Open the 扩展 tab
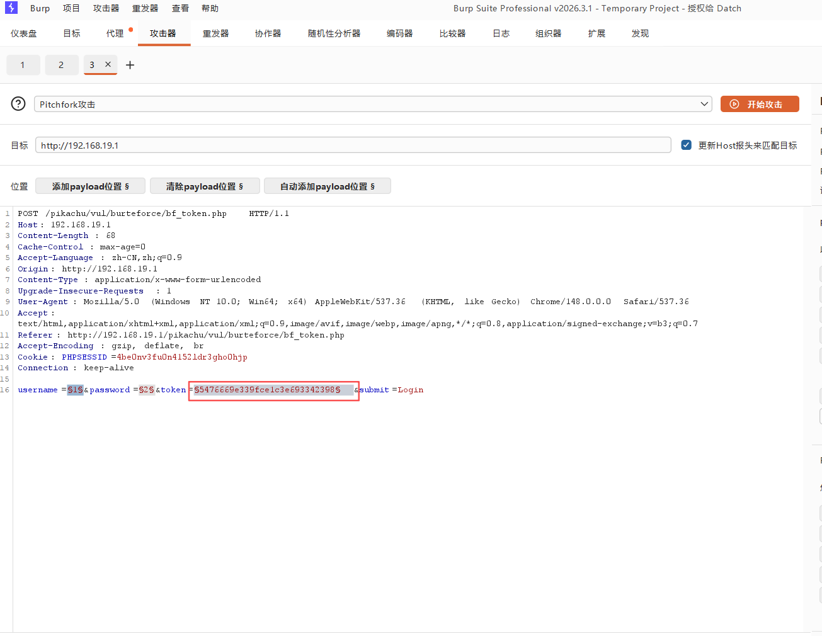822x636 pixels. [597, 33]
